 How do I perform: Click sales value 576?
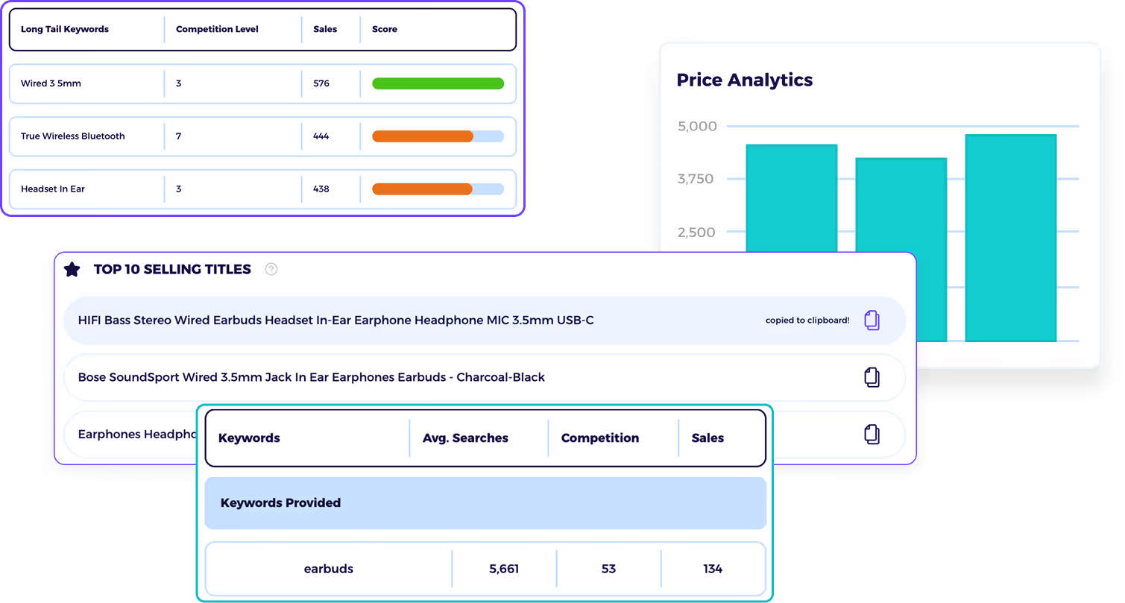point(321,83)
